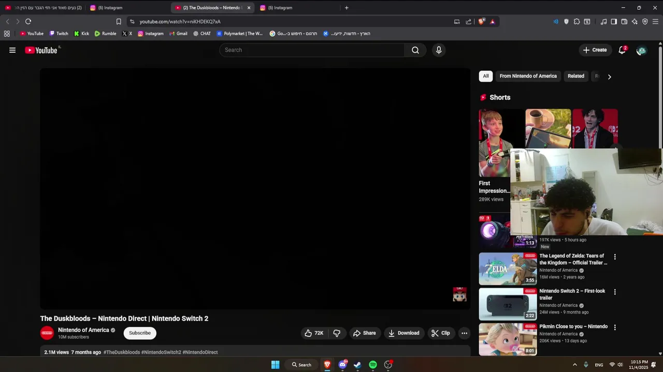Switch to first Instagram browser tab
The height and width of the screenshot is (372, 663).
click(128, 8)
